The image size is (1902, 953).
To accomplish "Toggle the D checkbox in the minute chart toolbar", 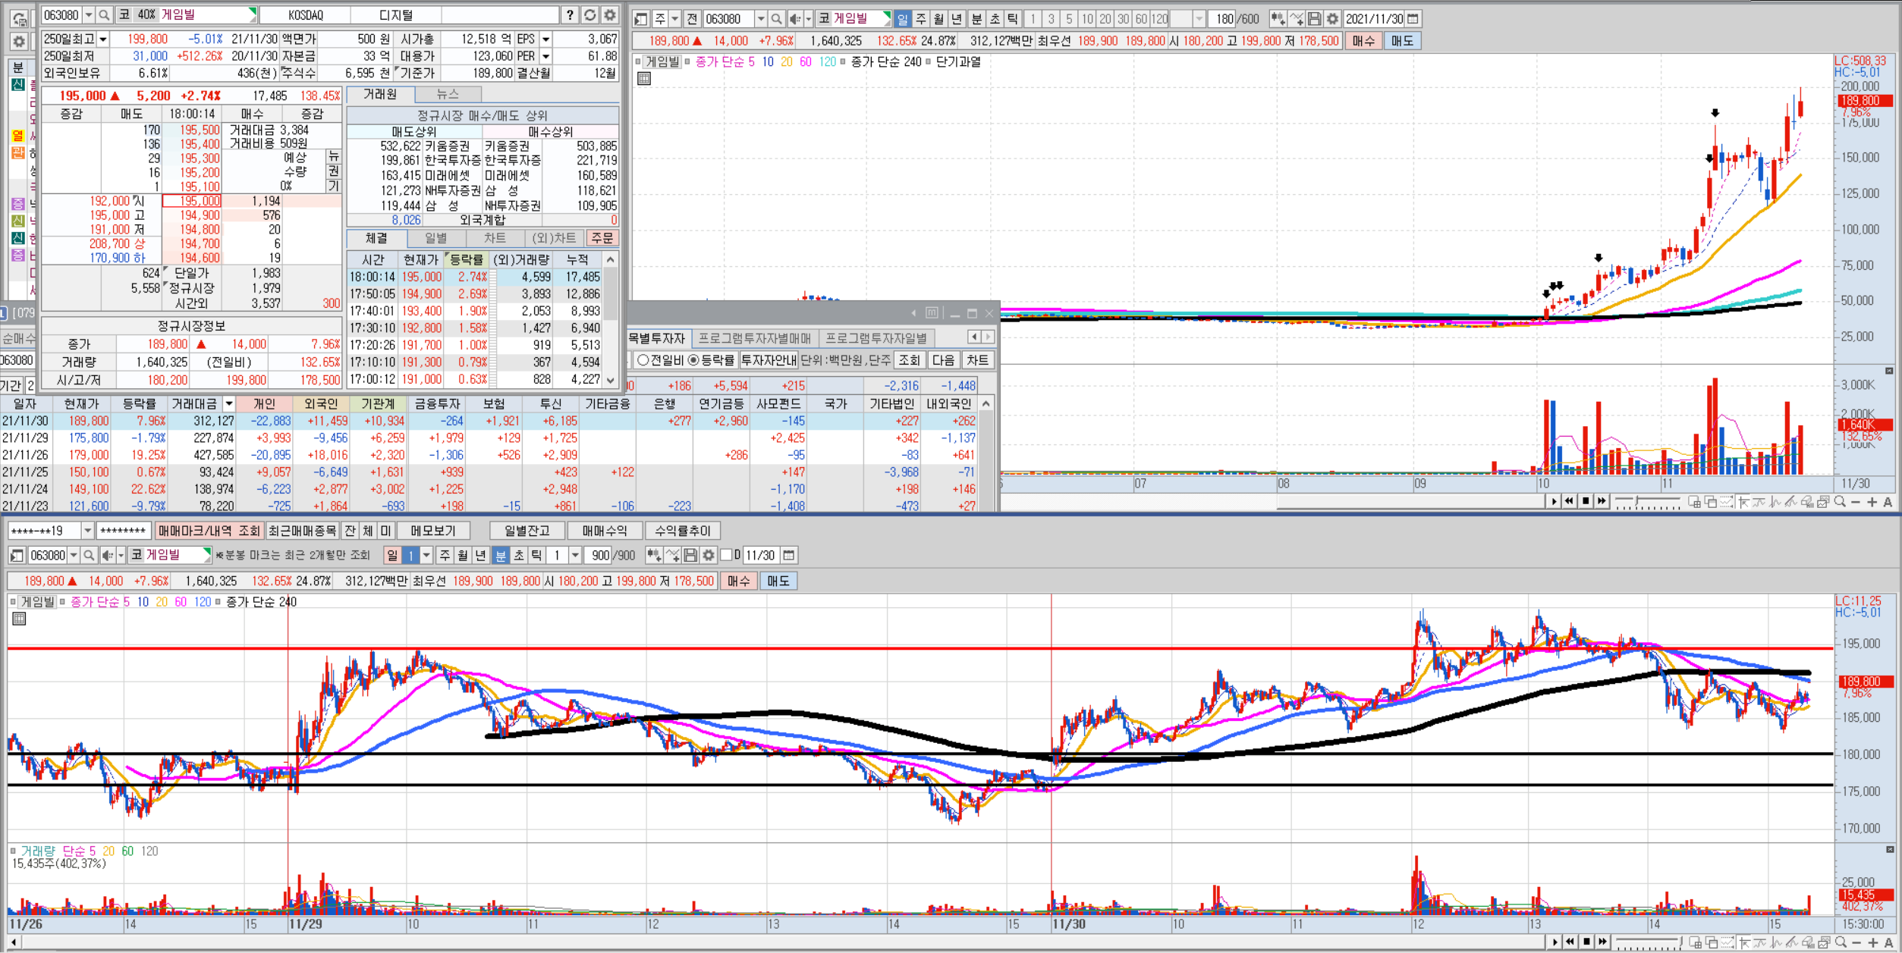I will (726, 555).
